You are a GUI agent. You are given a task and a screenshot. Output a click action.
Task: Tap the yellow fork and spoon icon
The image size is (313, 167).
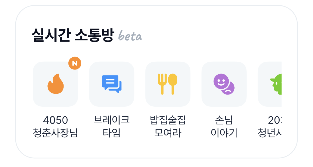(x=168, y=84)
